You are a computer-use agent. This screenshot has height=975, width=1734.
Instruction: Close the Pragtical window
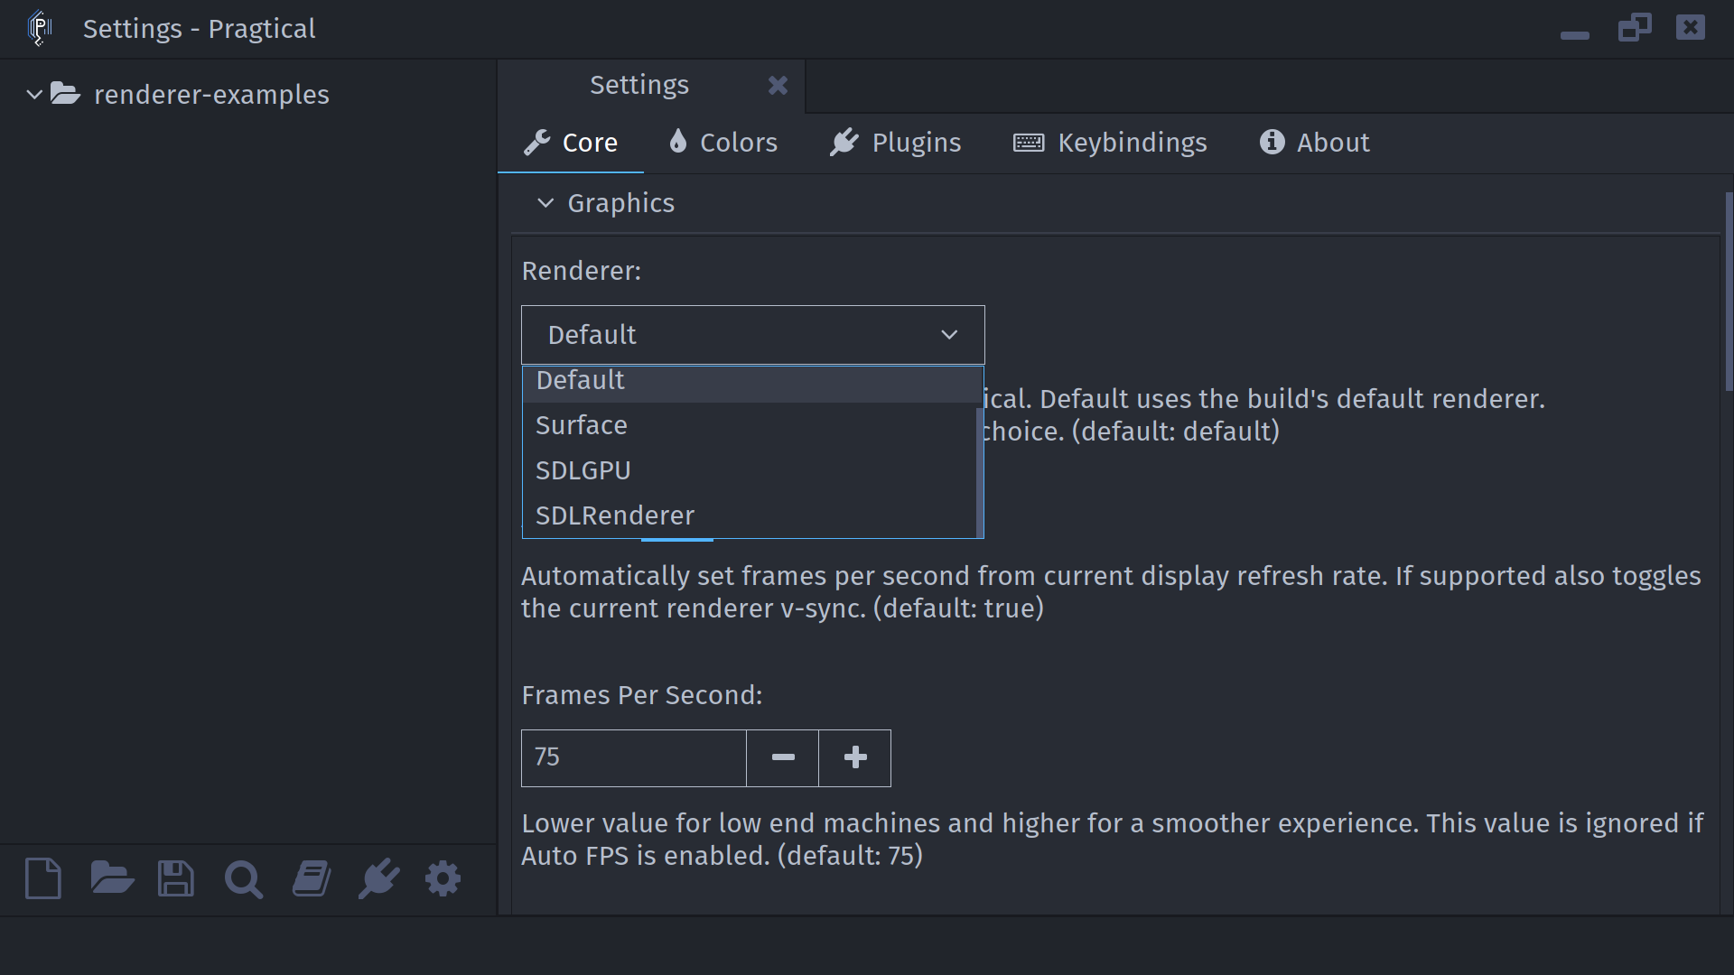pos(1691,27)
